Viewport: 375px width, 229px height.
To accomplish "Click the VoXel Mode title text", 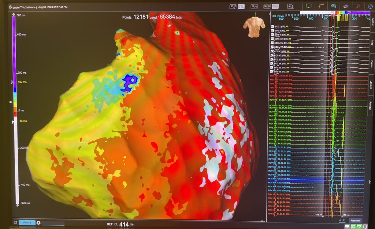I will tap(29, 7).
